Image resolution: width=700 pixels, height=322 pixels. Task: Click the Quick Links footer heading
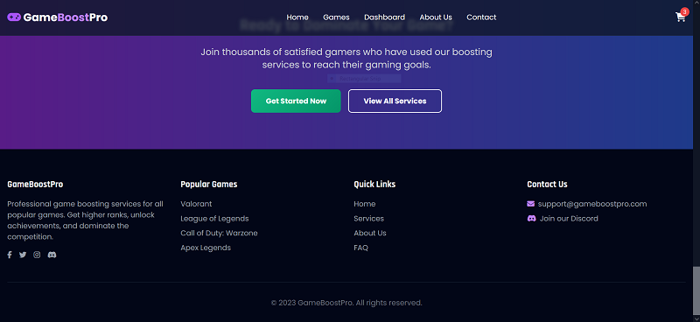374,184
